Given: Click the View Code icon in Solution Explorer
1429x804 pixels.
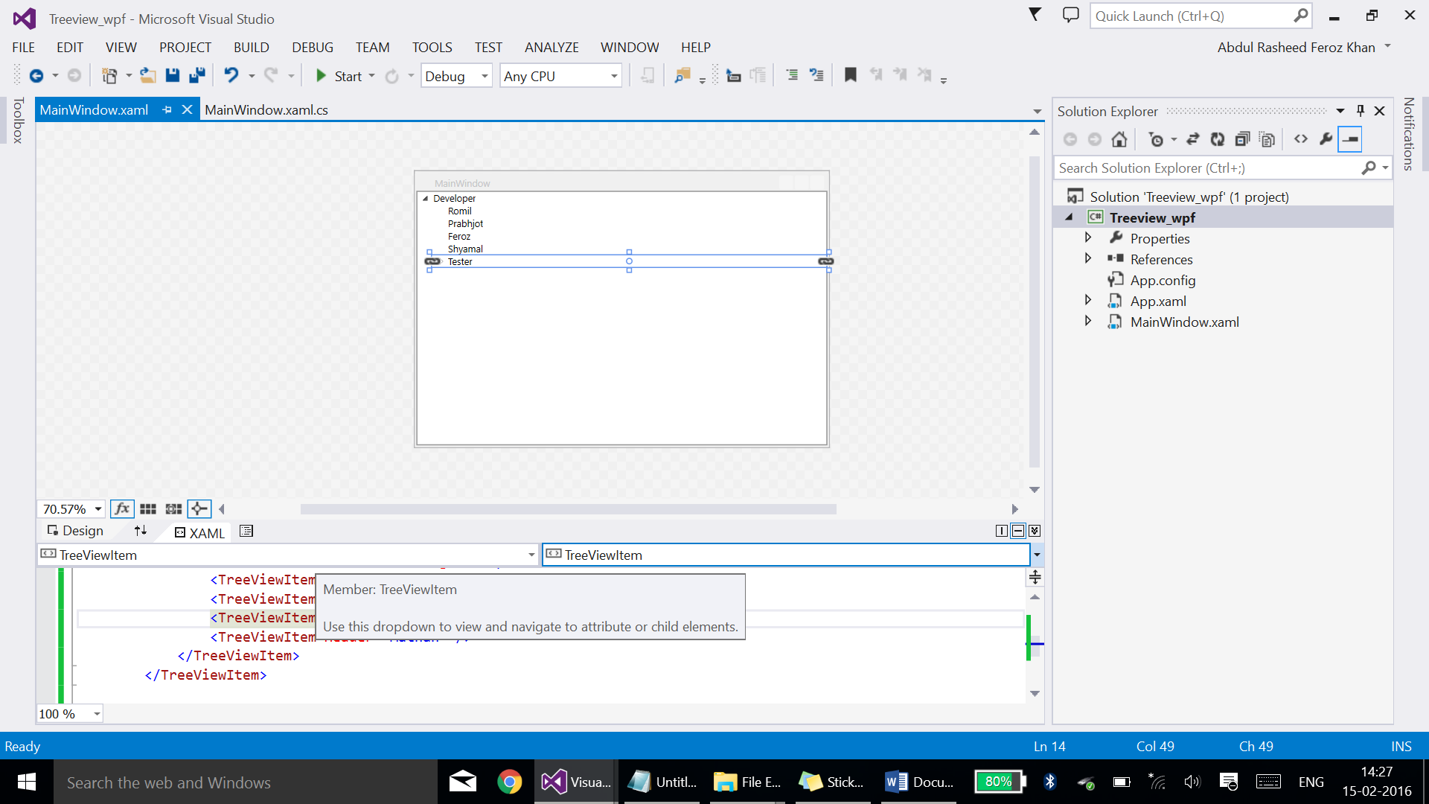Looking at the screenshot, I should coord(1301,139).
